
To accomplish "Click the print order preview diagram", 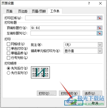I will (40, 73).
